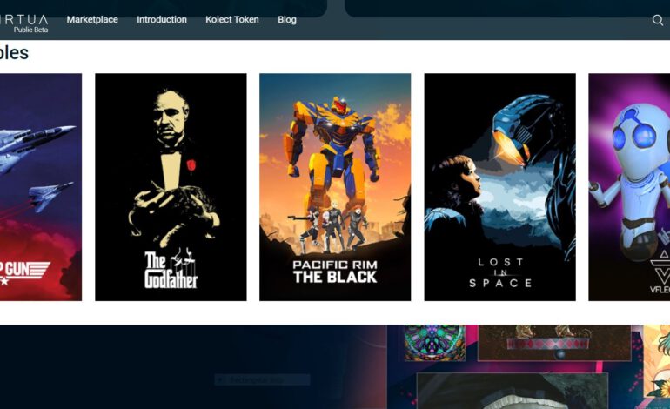This screenshot has width=670, height=409.
Task: Go to Kolect Token page
Action: tap(232, 20)
